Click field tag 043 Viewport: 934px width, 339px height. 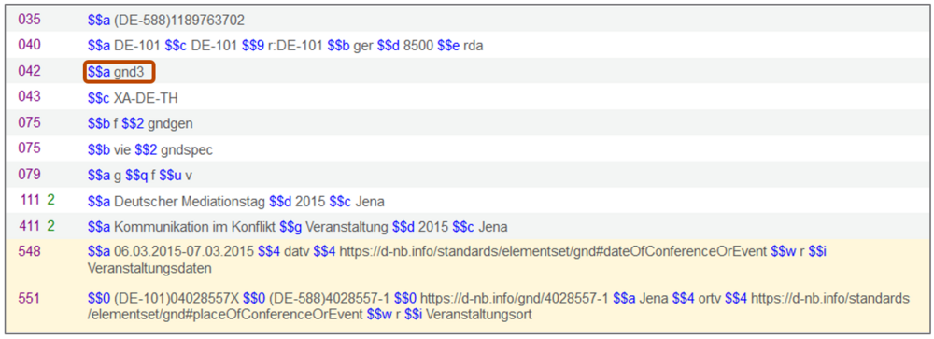[29, 98]
